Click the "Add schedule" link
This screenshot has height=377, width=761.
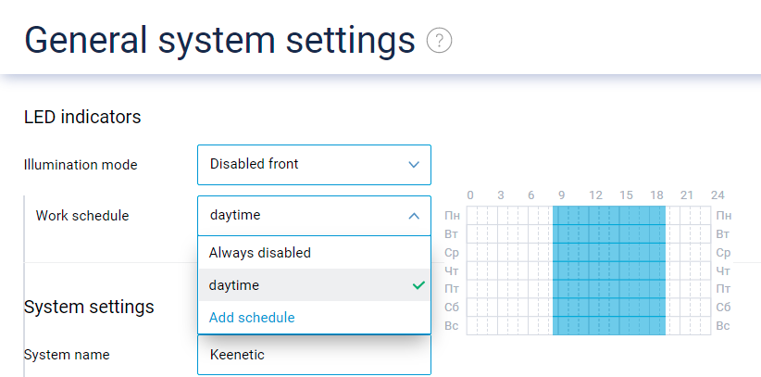click(x=252, y=318)
